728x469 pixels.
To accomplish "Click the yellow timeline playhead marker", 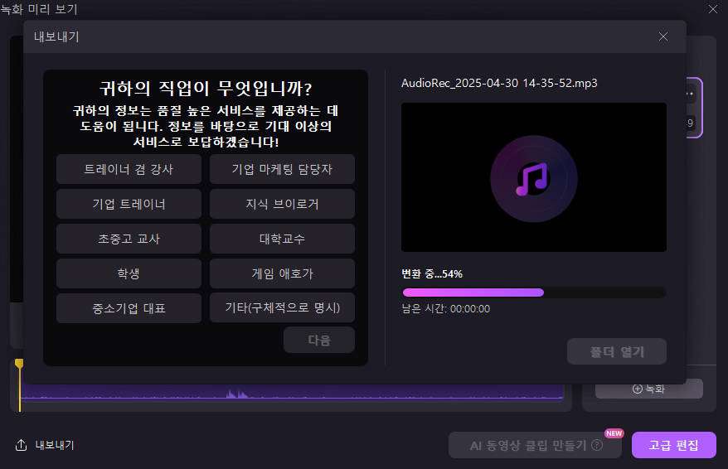I will 19,364.
